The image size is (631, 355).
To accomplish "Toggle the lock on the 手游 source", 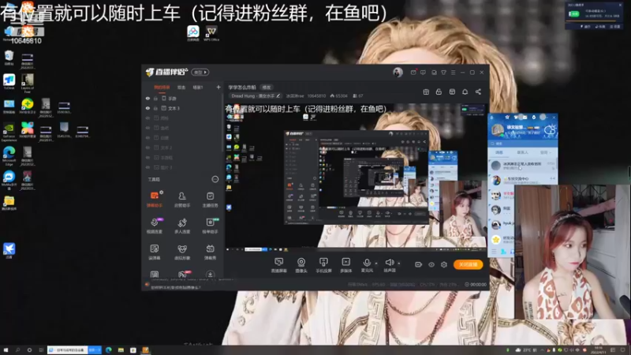I will 155,98.
